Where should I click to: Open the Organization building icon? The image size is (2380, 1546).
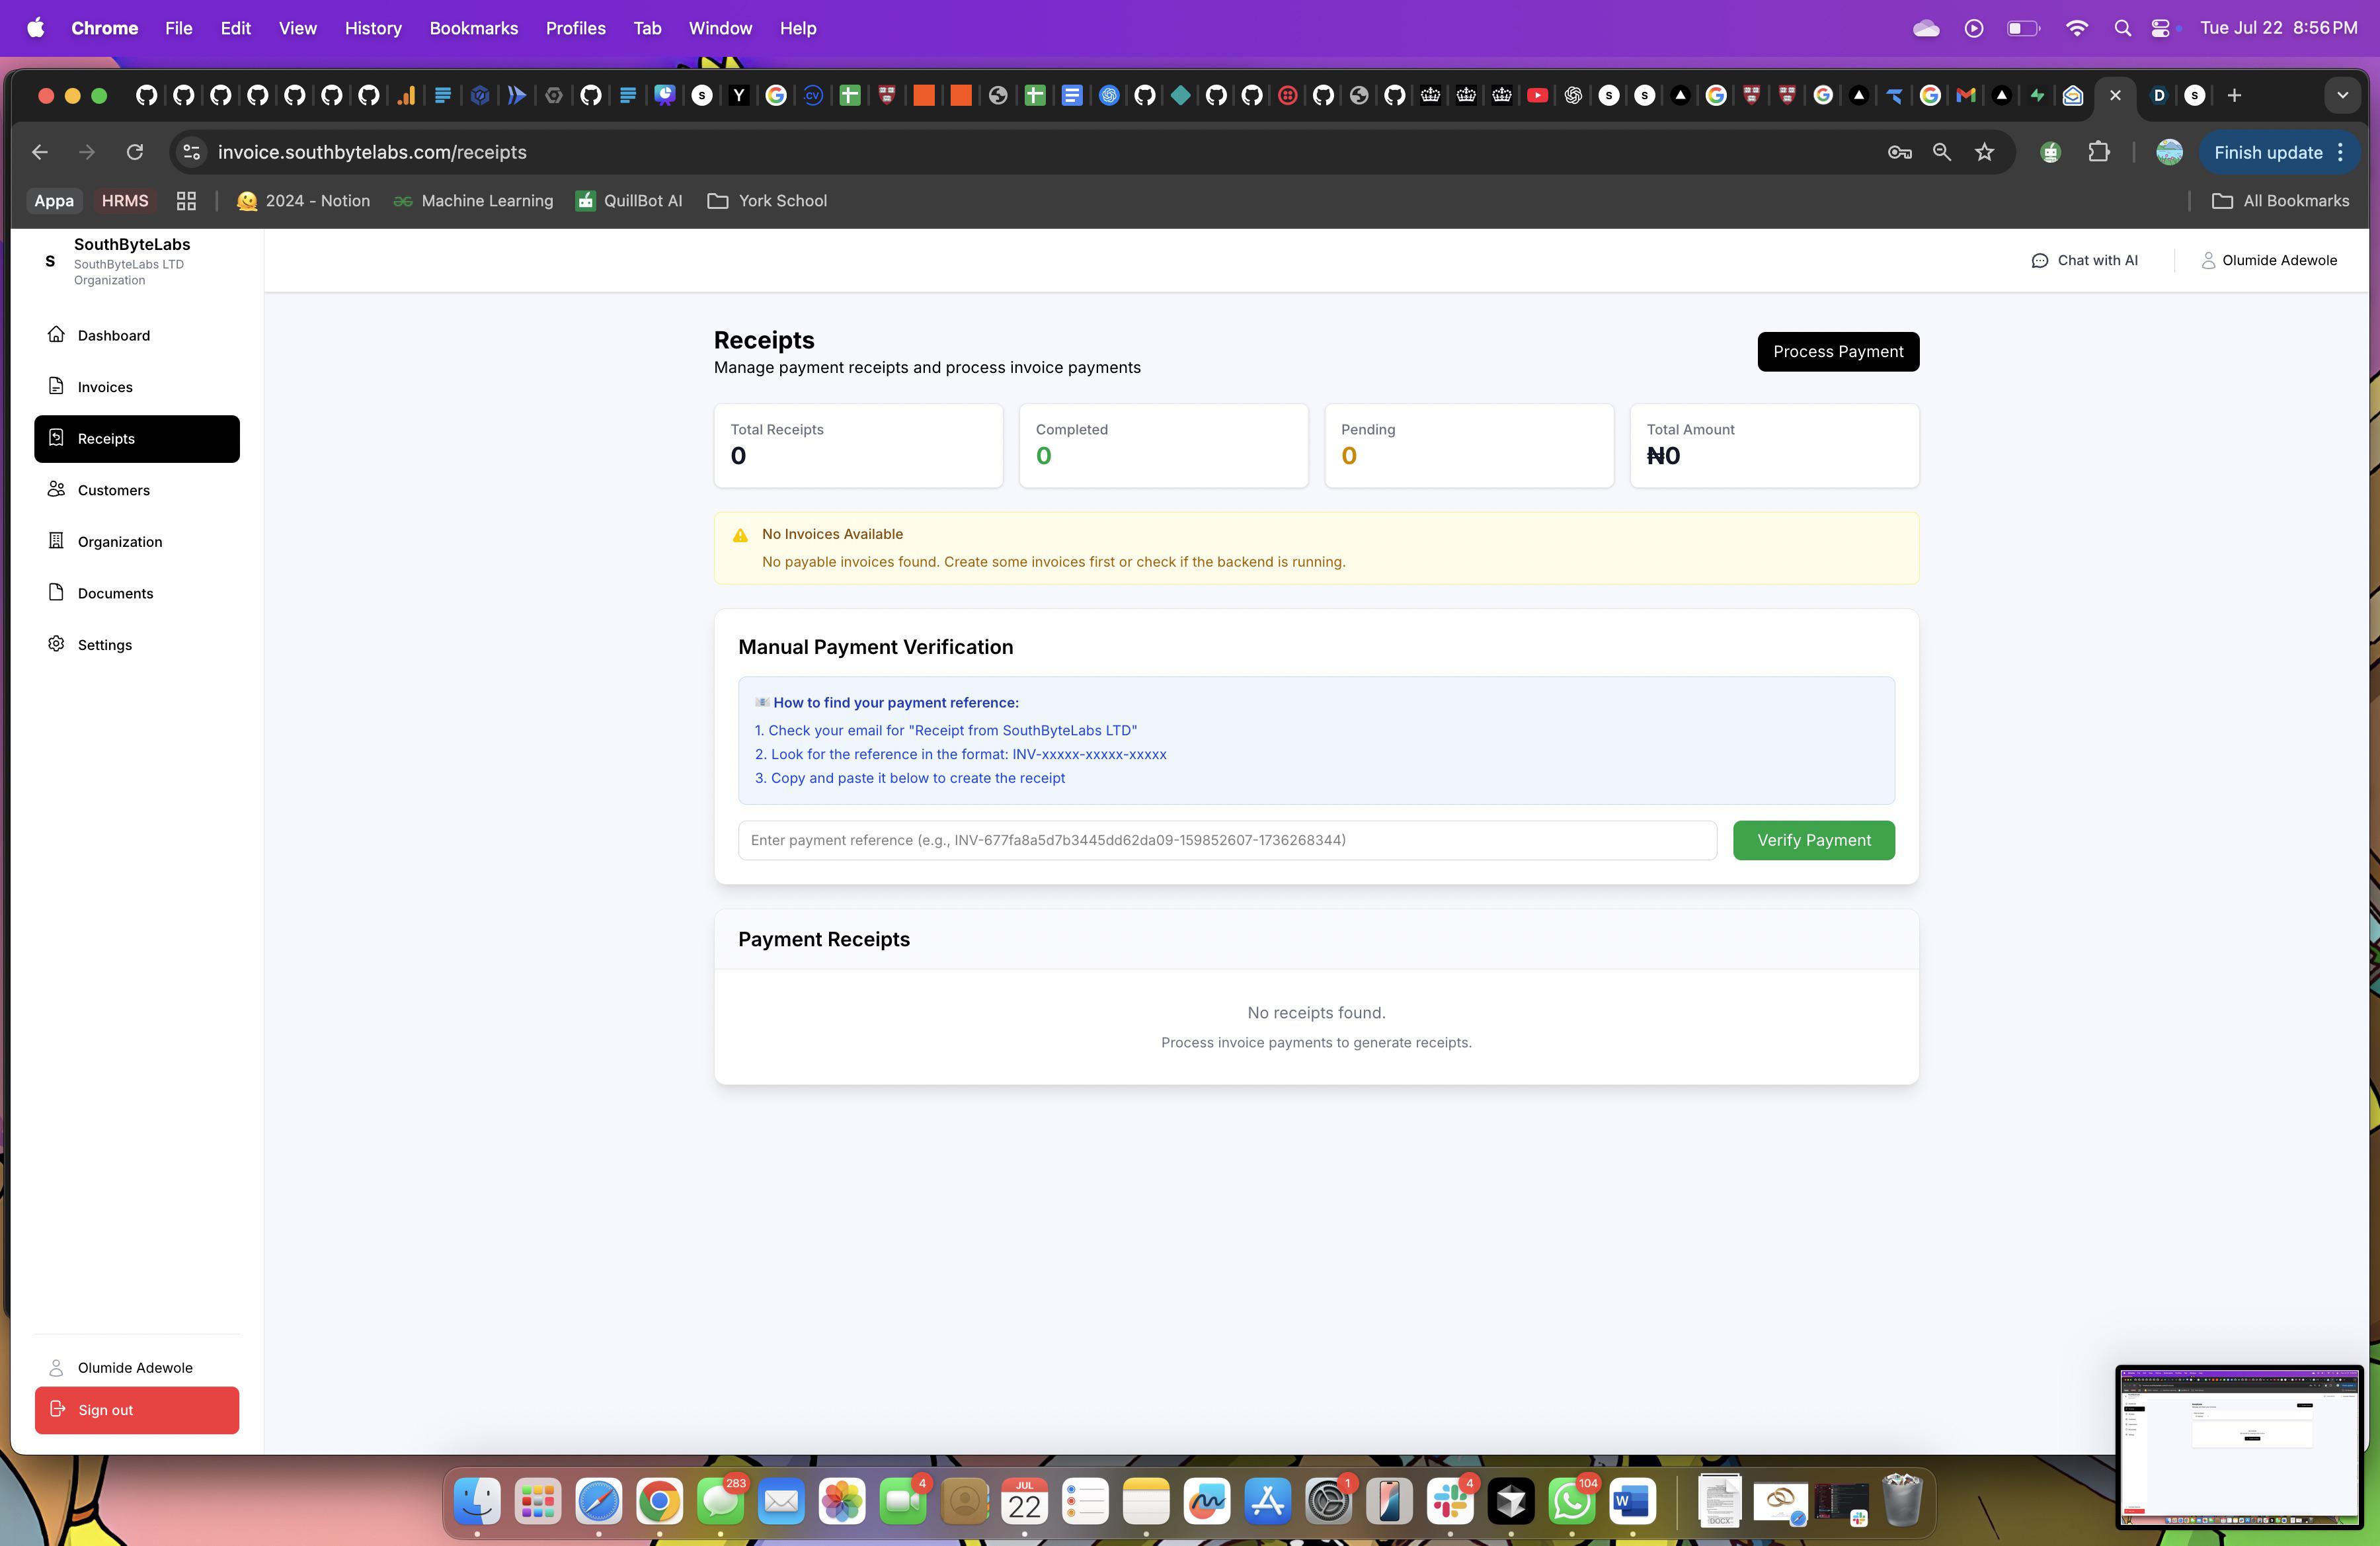[56, 541]
